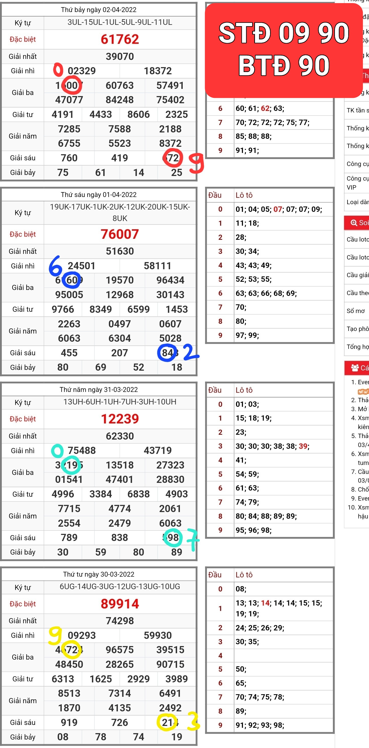This screenshot has height=748, width=369.
Task: Click third prize number 47401
Action: pyautogui.click(x=119, y=479)
